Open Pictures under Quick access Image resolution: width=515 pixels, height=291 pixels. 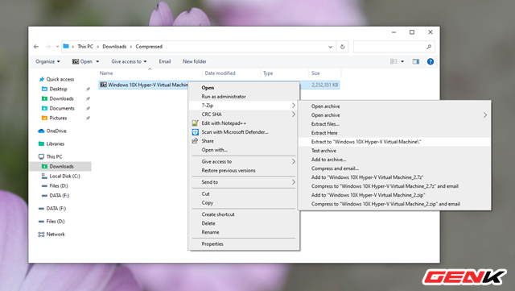tap(54, 118)
